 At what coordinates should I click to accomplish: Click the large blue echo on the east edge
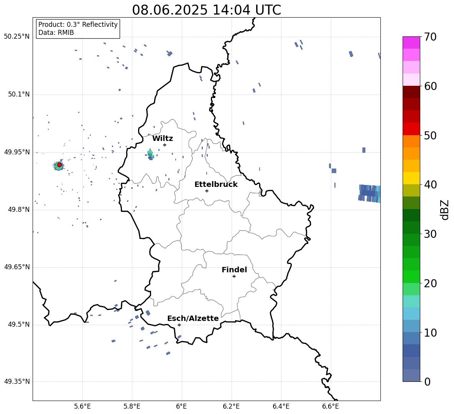[x=370, y=193]
